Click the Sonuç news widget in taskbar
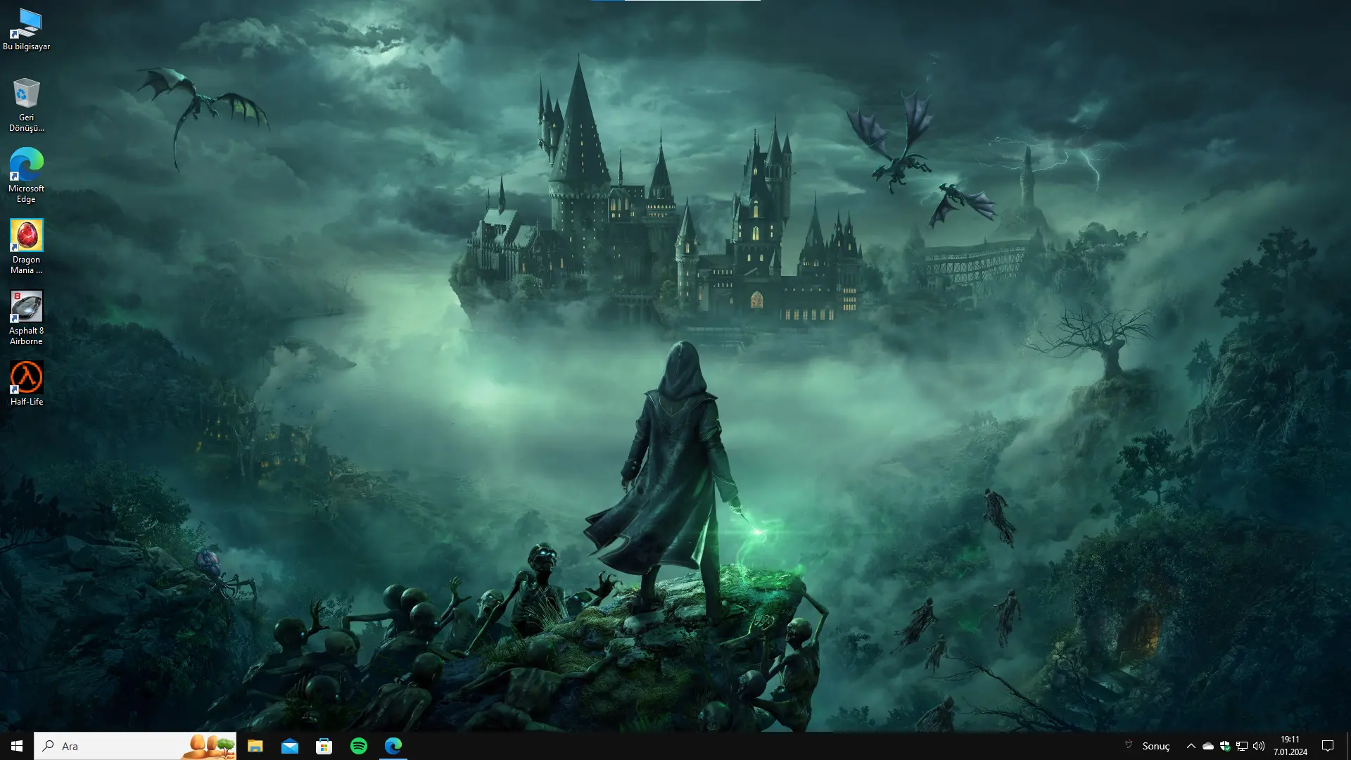This screenshot has width=1351, height=760. click(1148, 746)
